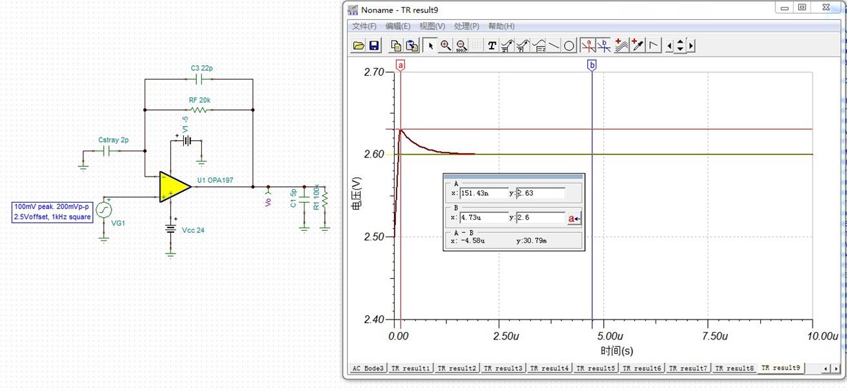Switch to the TR result4 tab
The width and height of the screenshot is (847, 391).
pyautogui.click(x=550, y=368)
